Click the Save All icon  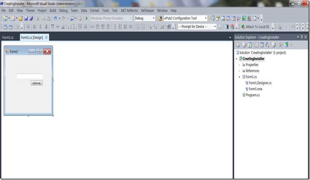31,18
